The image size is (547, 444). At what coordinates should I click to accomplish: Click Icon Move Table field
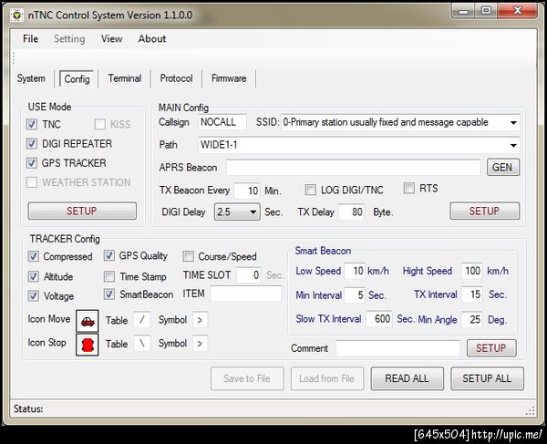(142, 320)
